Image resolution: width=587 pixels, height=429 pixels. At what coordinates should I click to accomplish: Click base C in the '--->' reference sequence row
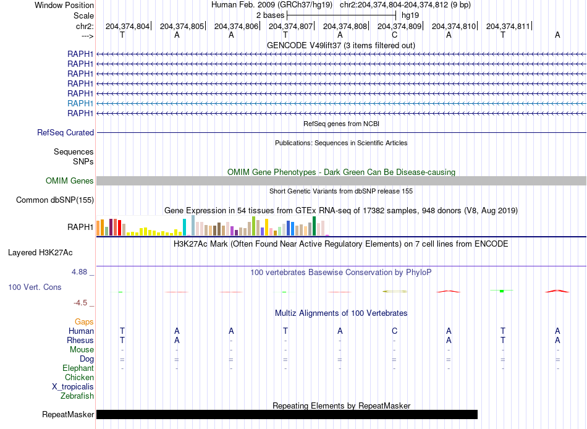click(x=394, y=35)
